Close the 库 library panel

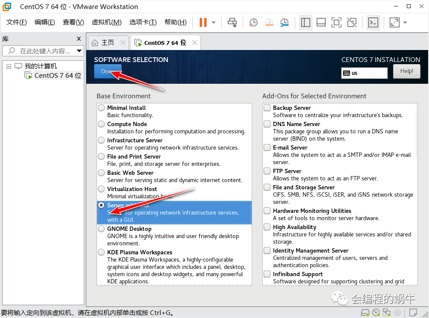pyautogui.click(x=79, y=39)
